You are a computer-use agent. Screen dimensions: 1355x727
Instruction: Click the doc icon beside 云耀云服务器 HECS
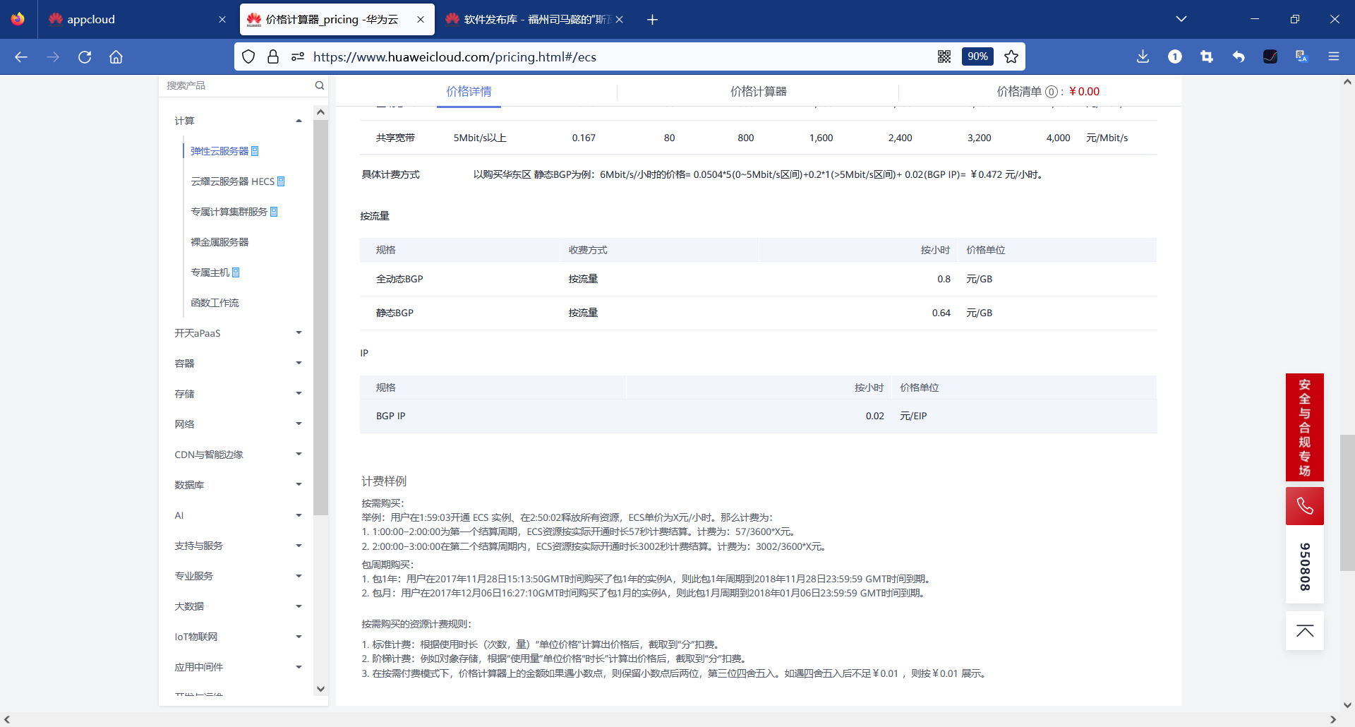(x=281, y=181)
